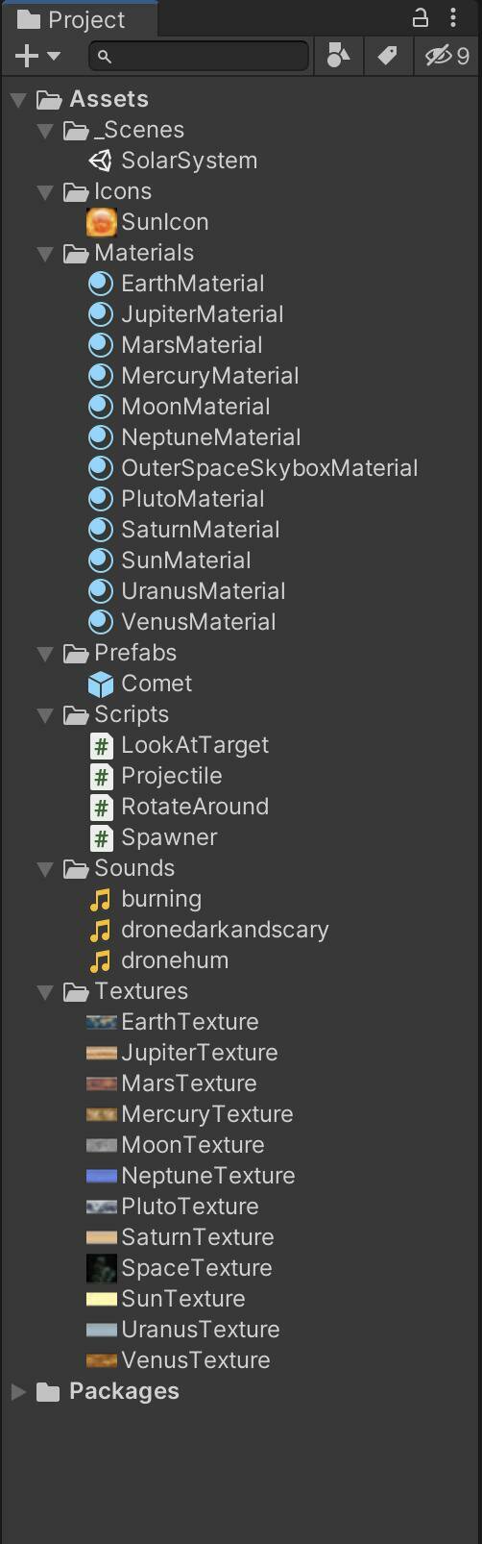Click inside the project search field
482x1544 pixels.
200,56
